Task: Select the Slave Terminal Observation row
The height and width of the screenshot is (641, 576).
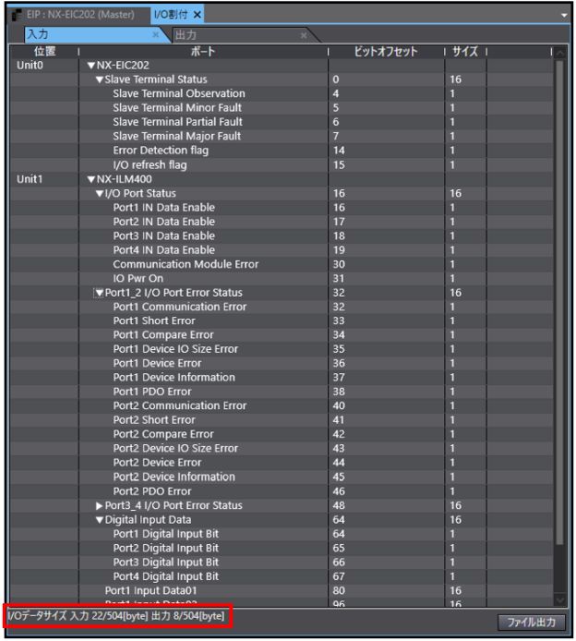Action: (282, 94)
